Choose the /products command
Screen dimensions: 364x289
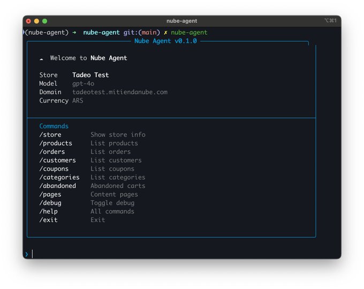click(56, 143)
